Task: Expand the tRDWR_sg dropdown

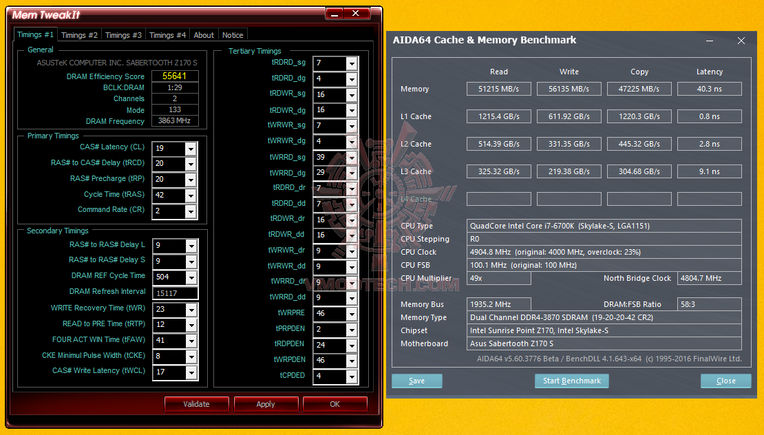Action: 352,95
